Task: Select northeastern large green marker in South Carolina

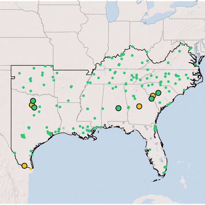Action: [x=158, y=93]
